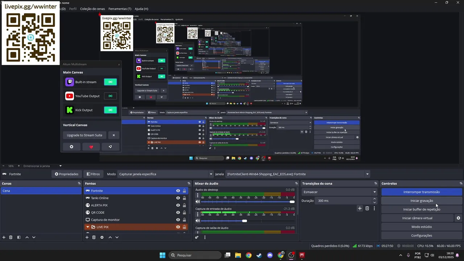Click the Pesquisar taskbar search field
This screenshot has height=261, width=464.
point(195,255)
